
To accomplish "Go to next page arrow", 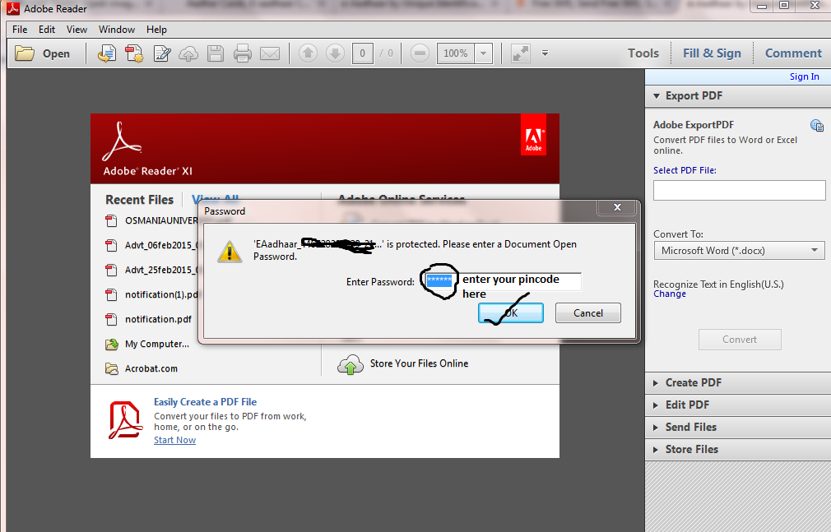I will pos(335,53).
